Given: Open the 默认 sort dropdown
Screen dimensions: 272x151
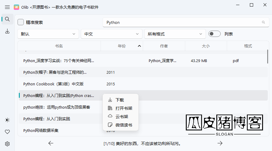Looking at the screenshot, I should 48,34.
